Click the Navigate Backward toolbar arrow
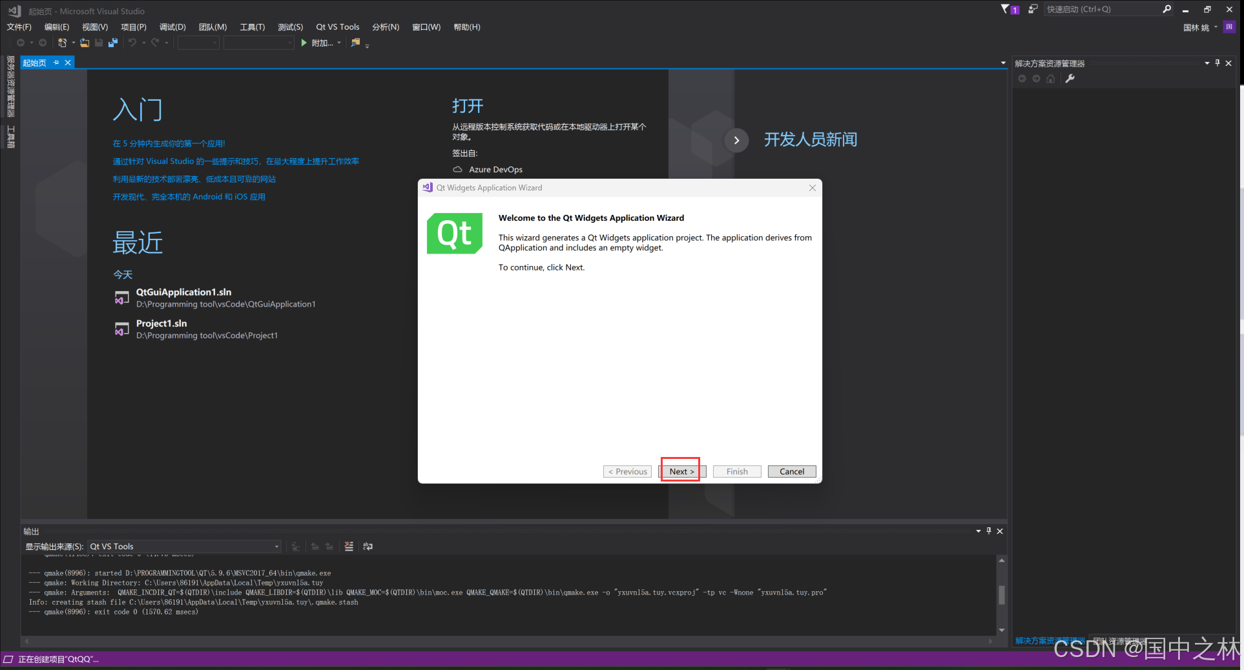Image resolution: width=1244 pixels, height=670 pixels. point(21,43)
